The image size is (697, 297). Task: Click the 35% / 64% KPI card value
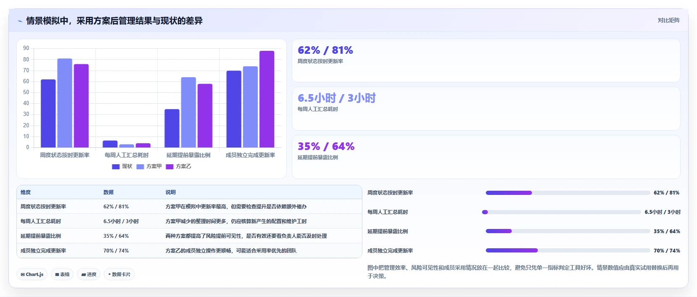click(x=326, y=147)
